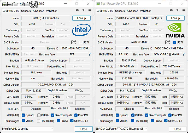This screenshot has width=188, height=133.
Task: Click Lookup button in NVIDIA window
Action: [175, 18]
